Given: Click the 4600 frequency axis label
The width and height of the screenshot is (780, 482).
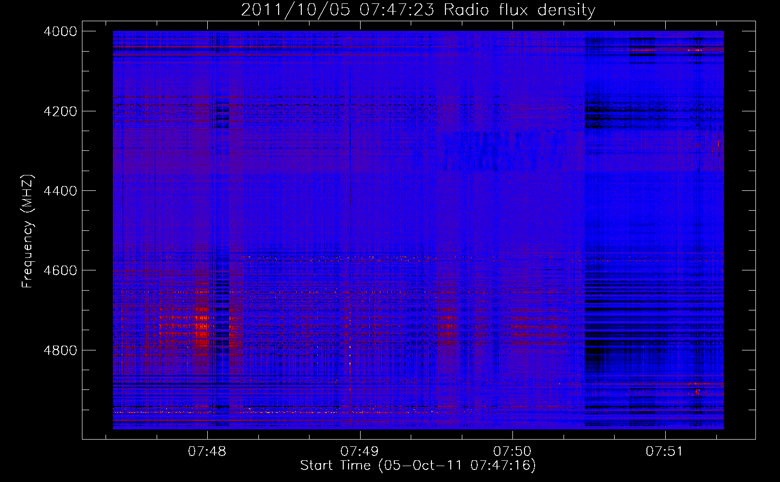Looking at the screenshot, I should tap(60, 270).
